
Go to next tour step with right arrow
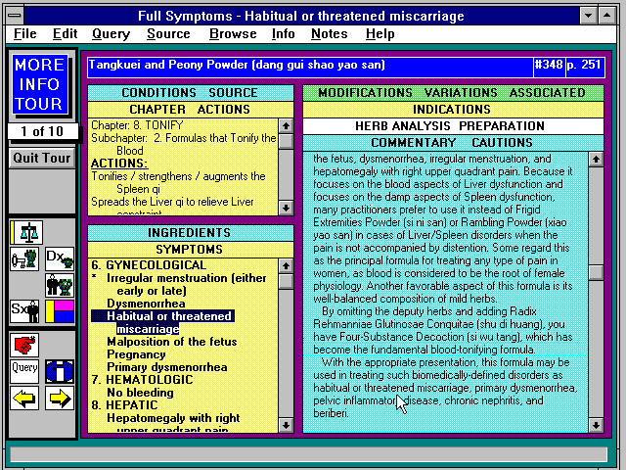(x=59, y=398)
